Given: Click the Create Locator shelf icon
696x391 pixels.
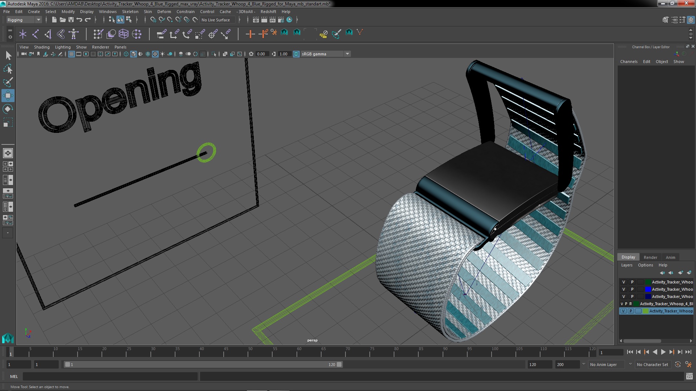Looking at the screenshot, I should 23,34.
